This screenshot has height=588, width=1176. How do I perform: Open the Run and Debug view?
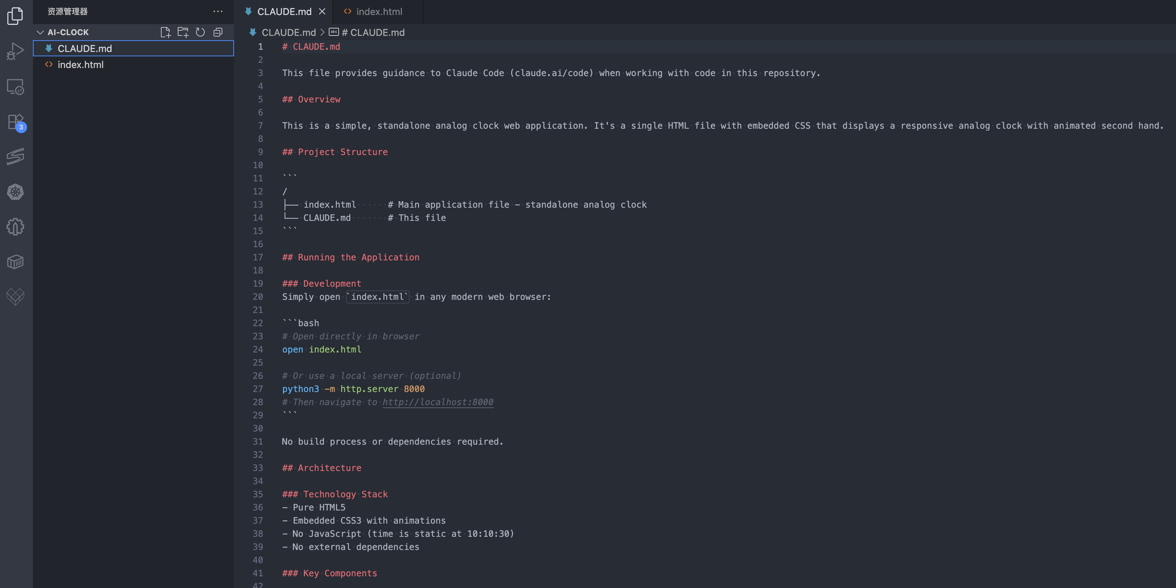tap(15, 51)
